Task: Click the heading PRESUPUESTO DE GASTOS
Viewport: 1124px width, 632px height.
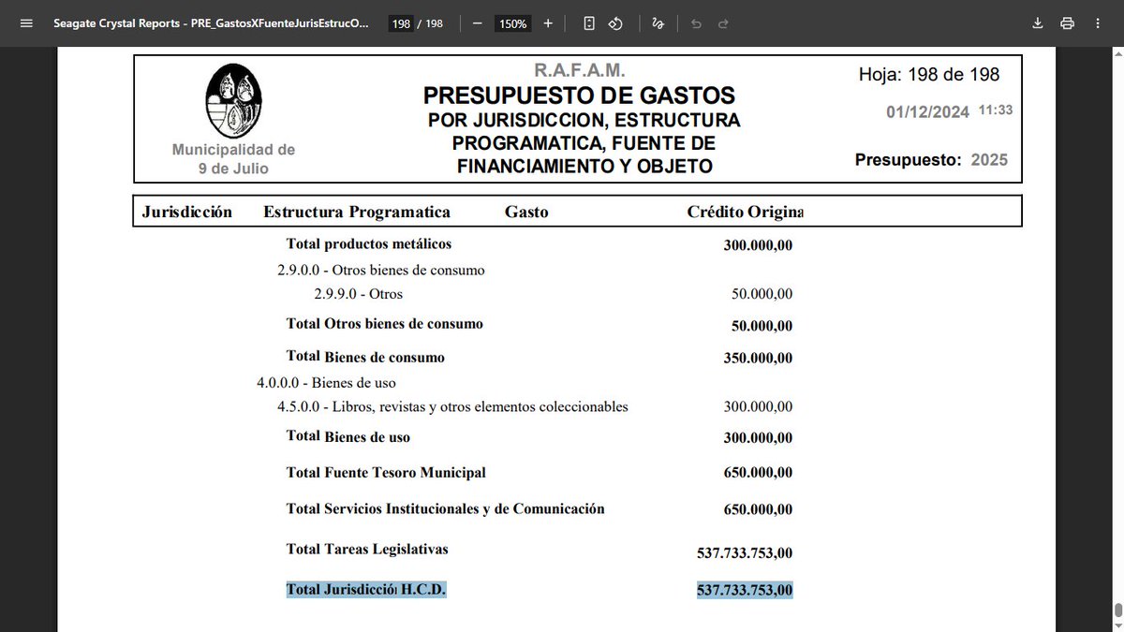Action: tap(579, 96)
